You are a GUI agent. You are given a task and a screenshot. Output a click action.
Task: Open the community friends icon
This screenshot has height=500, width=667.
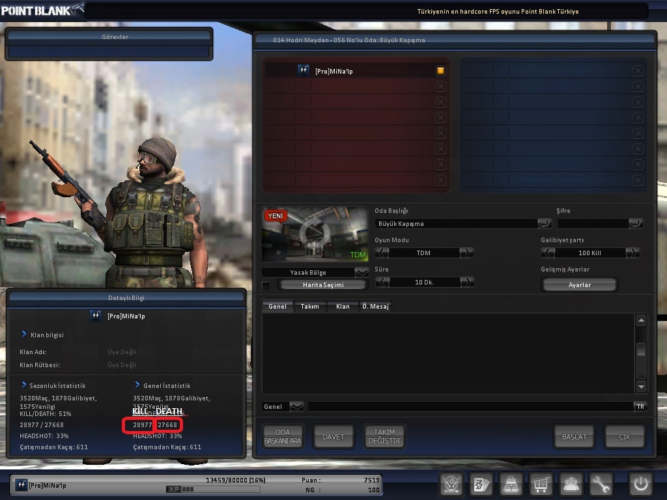point(571,484)
